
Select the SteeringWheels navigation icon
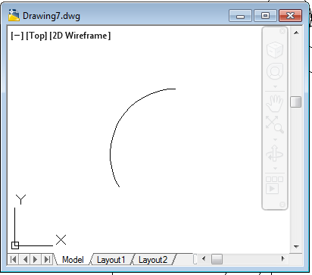(x=275, y=71)
